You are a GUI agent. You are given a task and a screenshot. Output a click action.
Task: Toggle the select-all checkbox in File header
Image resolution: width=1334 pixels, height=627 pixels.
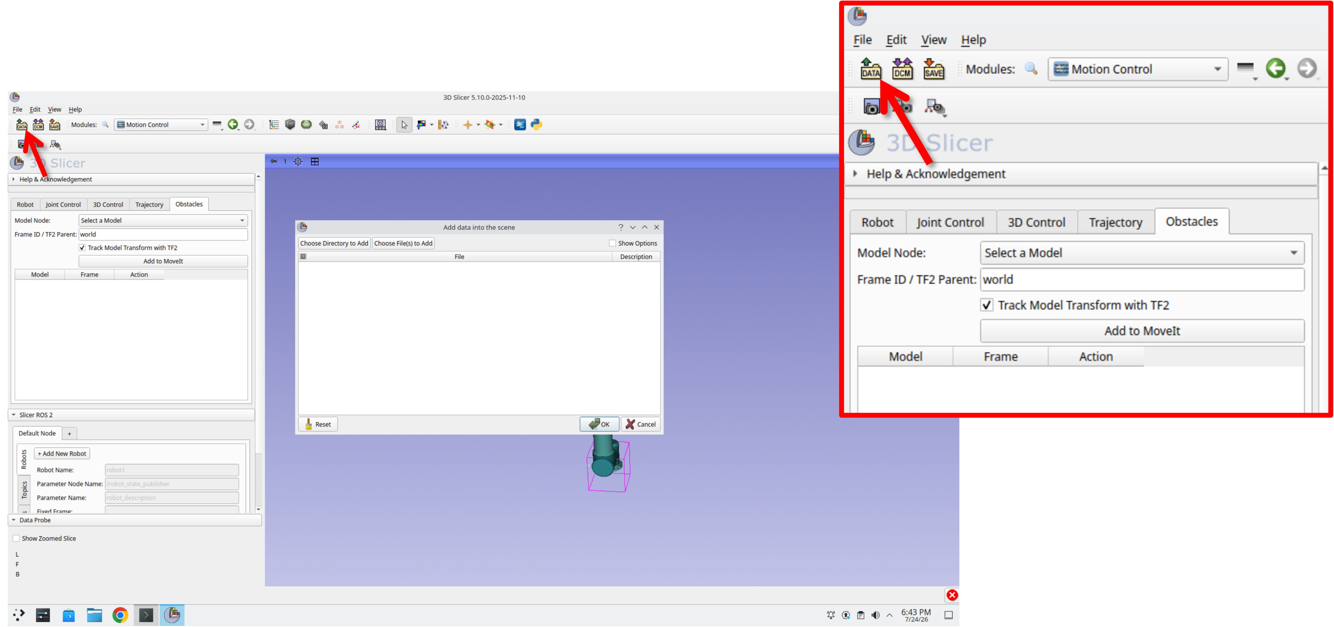(x=303, y=257)
